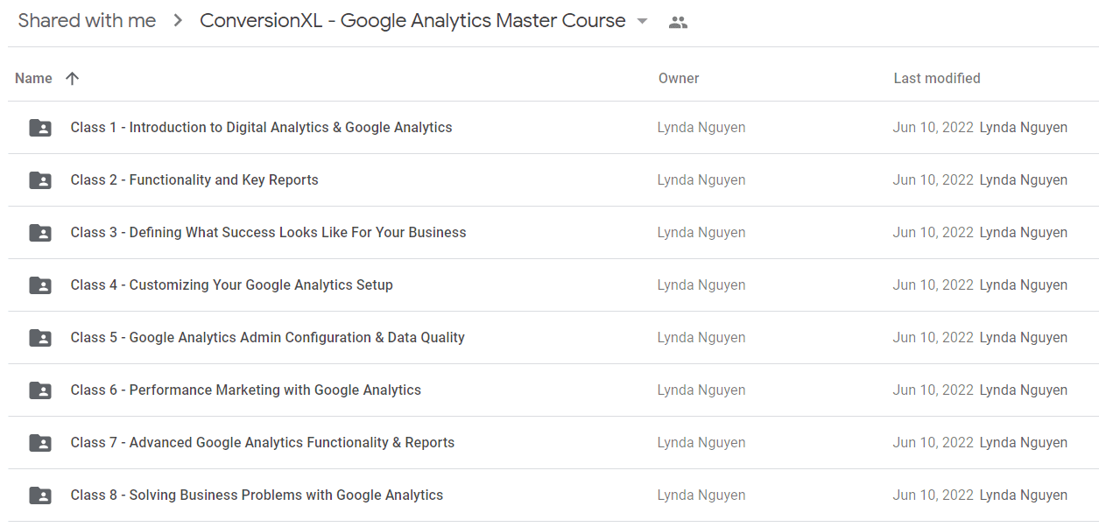This screenshot has height=527, width=1099.
Task: Open the Class 1 shared folder icon
Action: 40,128
